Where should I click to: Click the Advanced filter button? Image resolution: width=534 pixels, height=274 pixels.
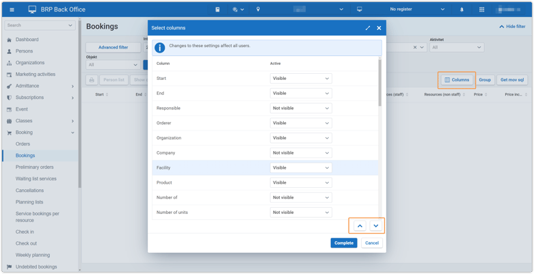point(114,47)
